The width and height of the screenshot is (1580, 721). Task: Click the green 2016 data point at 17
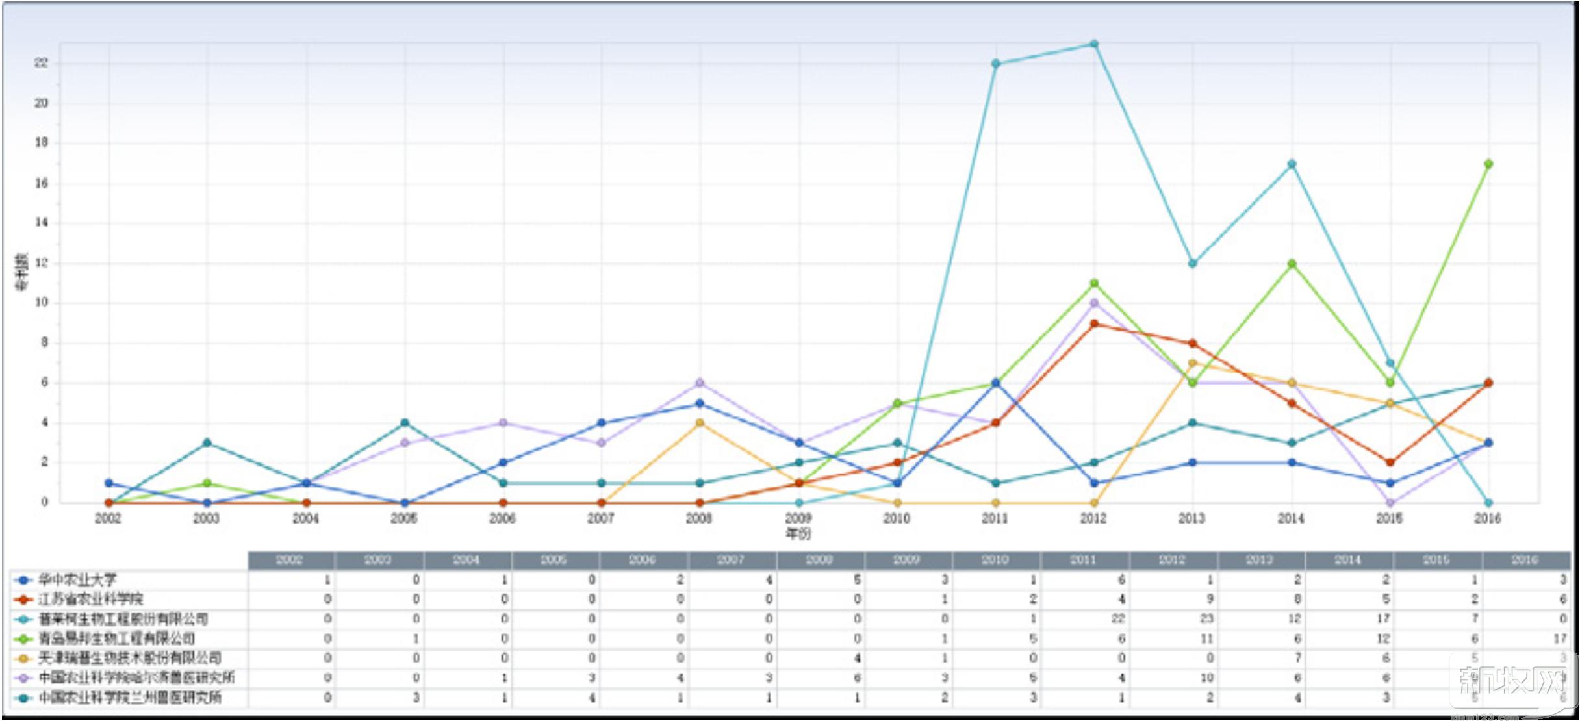point(1488,164)
